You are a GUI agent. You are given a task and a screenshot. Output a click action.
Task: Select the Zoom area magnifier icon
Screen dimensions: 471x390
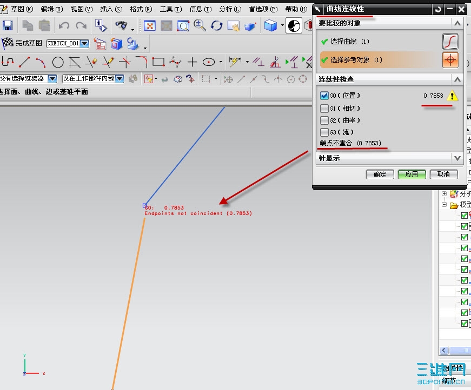[183, 26]
